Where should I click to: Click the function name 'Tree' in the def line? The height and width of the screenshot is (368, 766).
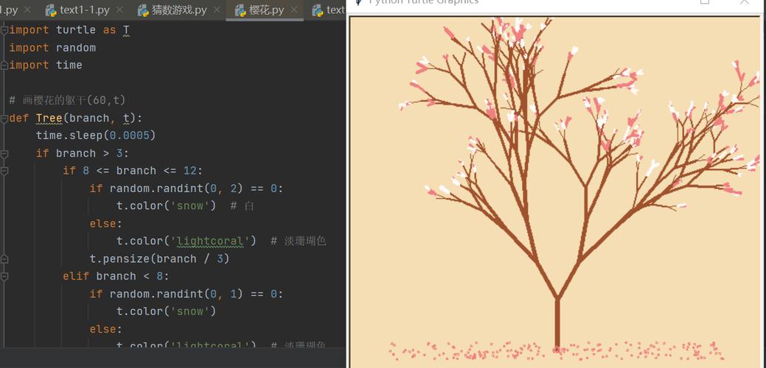[x=49, y=118]
